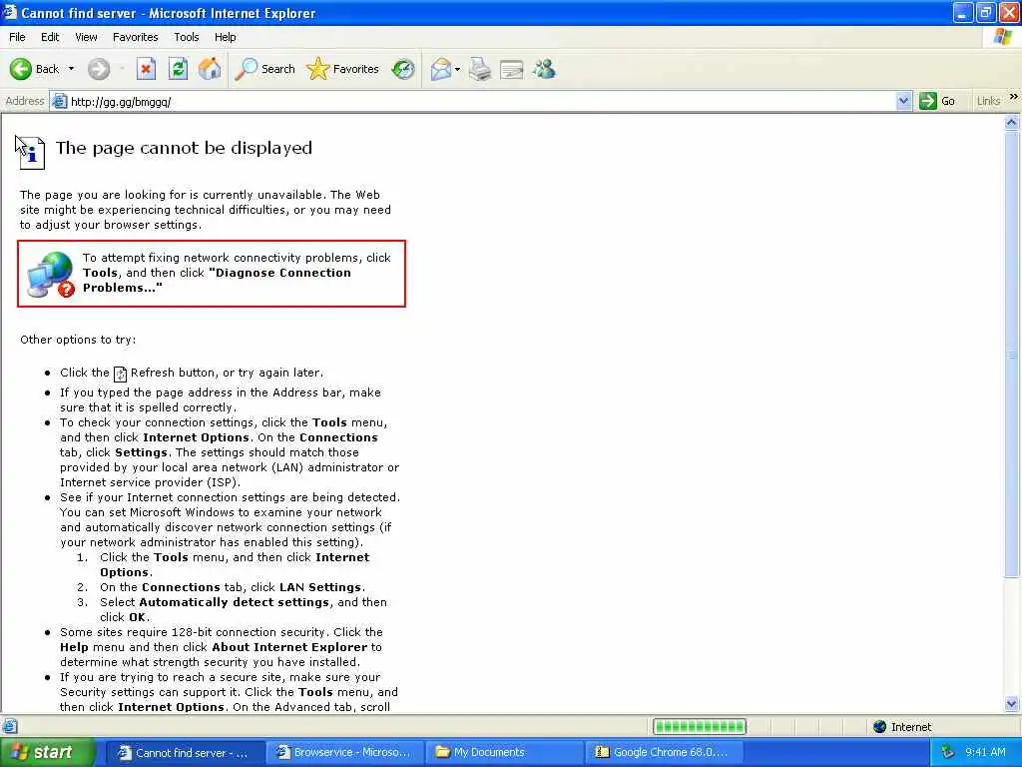Click the Refresh toolbar icon
Viewport: 1022px width, 767px height.
tap(178, 69)
